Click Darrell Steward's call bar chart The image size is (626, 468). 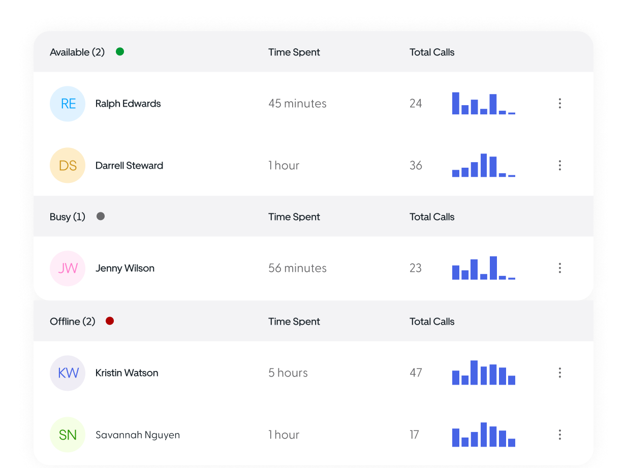pos(484,166)
